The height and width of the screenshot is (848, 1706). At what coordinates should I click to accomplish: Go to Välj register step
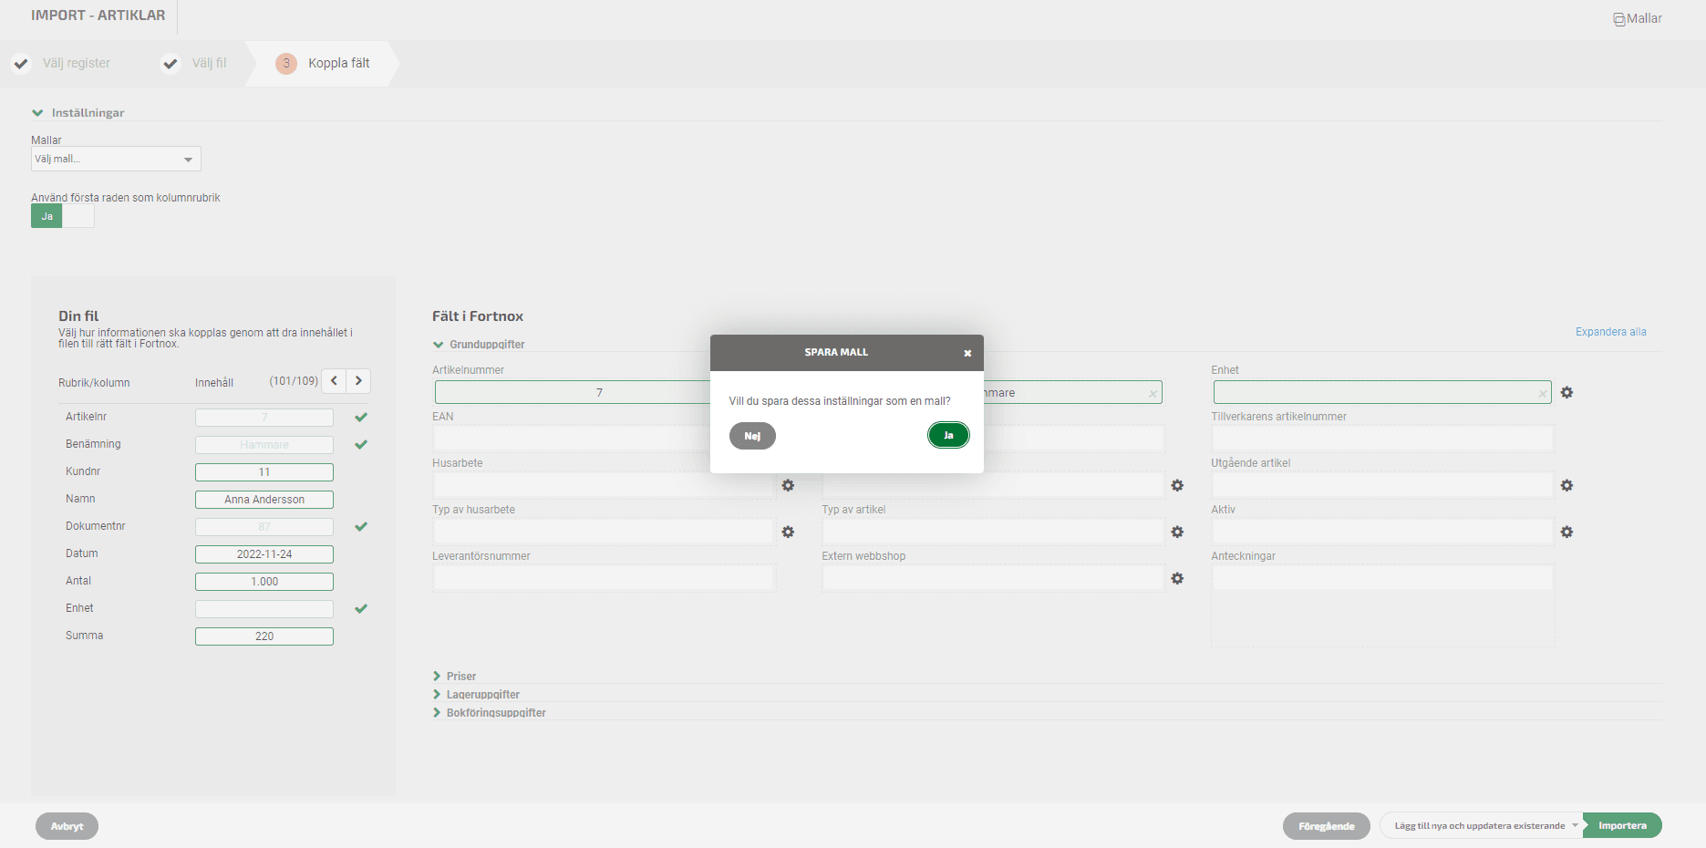coord(61,63)
